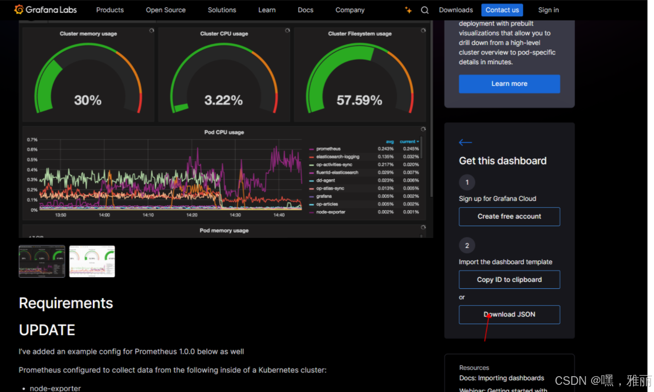Screen dimensions: 654x392
Task: Select the first dark dashboard thumbnail
Action: (42, 261)
